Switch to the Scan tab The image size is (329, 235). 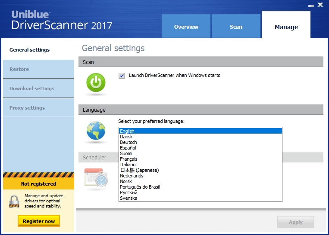(x=236, y=26)
